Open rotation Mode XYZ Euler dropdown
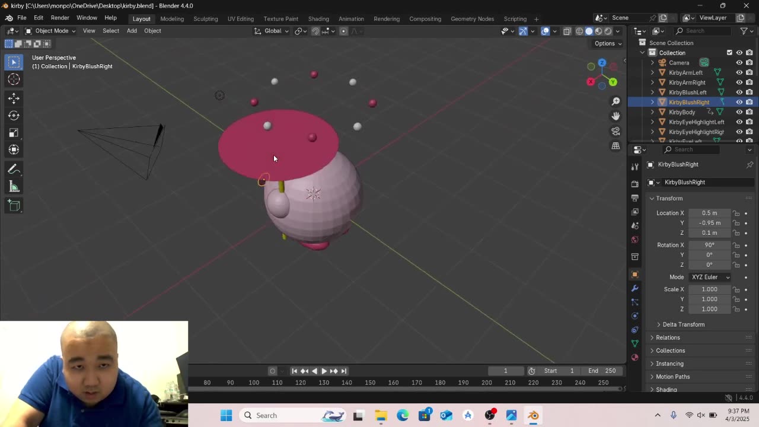 pyautogui.click(x=710, y=277)
